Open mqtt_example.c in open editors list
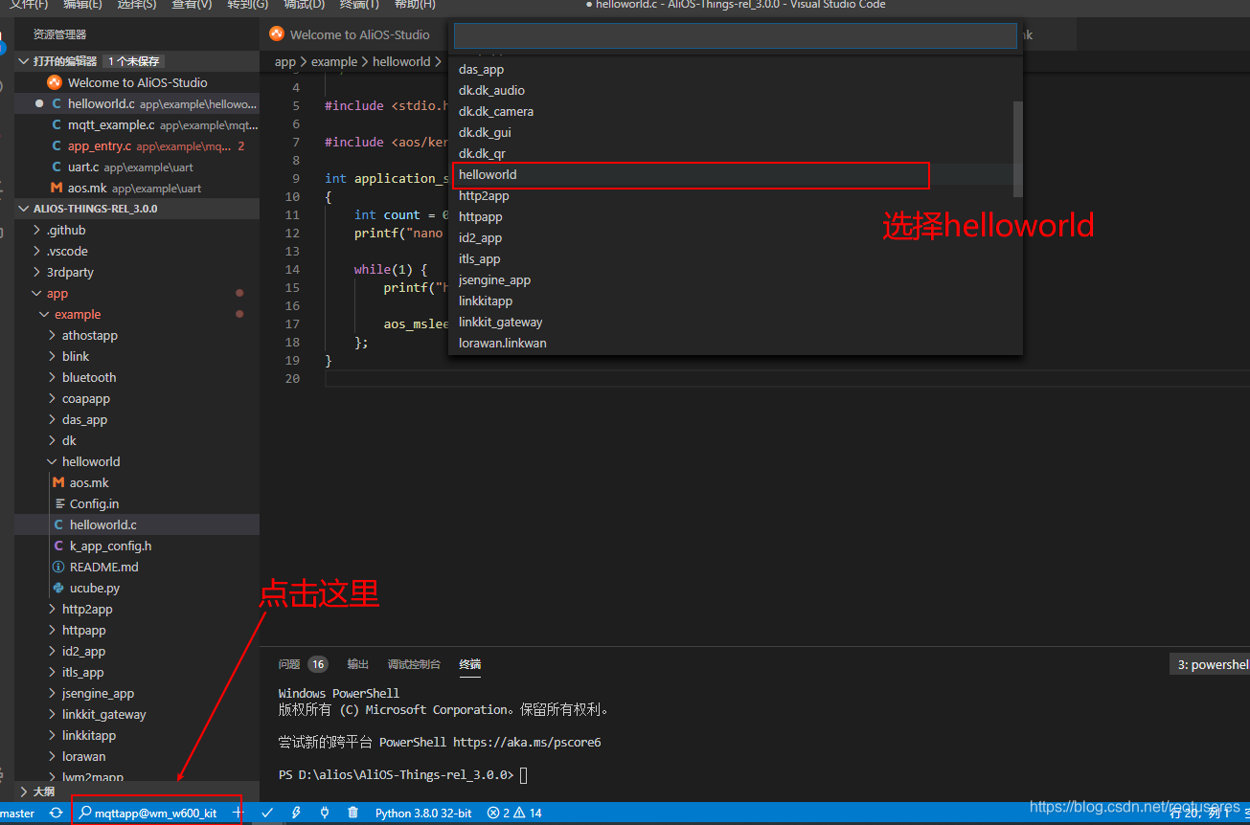This screenshot has height=825, width=1250. pos(137,124)
